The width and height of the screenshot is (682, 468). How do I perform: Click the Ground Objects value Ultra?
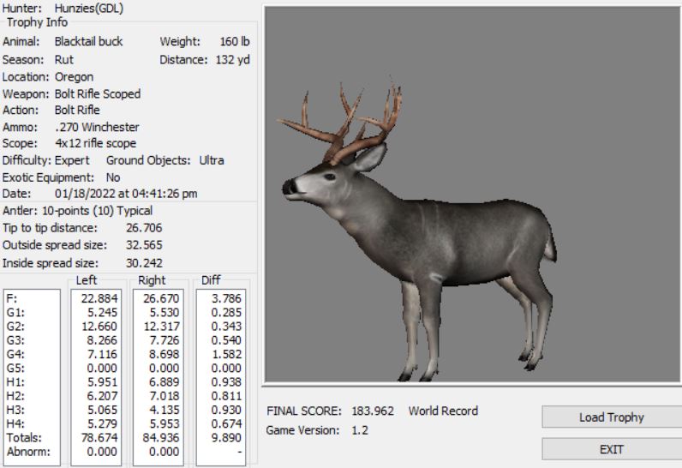tap(212, 160)
